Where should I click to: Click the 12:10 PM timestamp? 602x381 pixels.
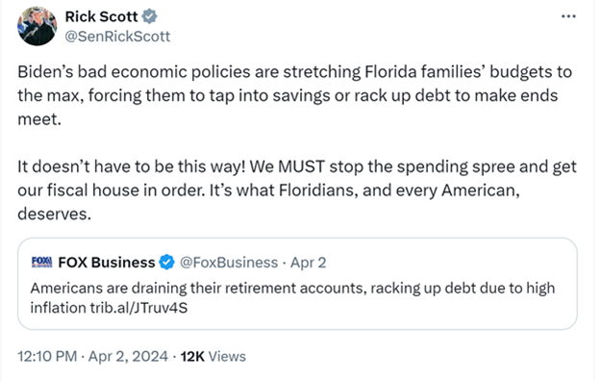click(47, 356)
